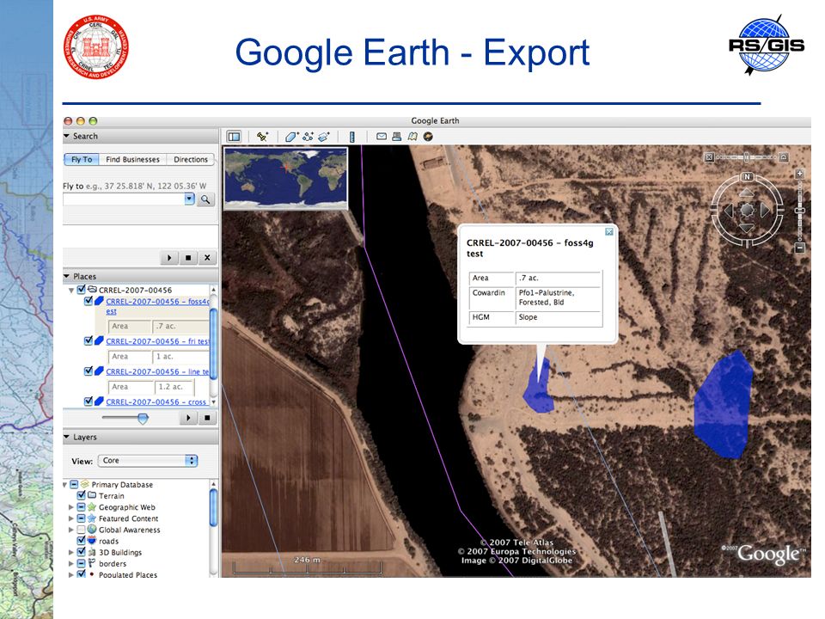Collapse the CRREL-2007-00456 folder tree
Screen dimensions: 825x619
[x=71, y=290]
